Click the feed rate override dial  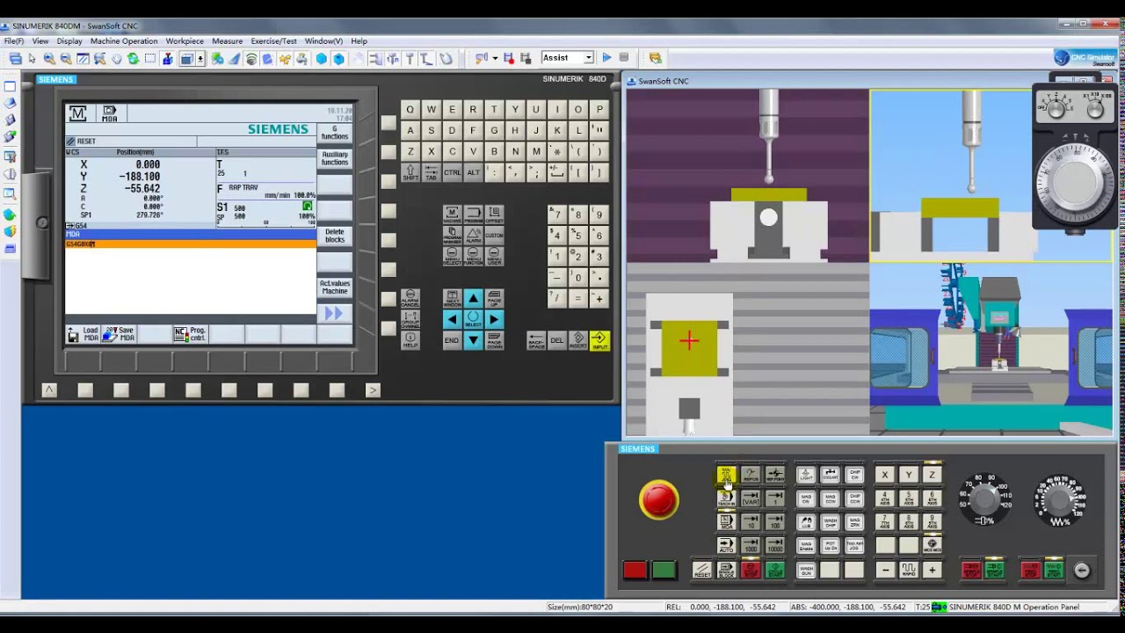[x=1059, y=499]
